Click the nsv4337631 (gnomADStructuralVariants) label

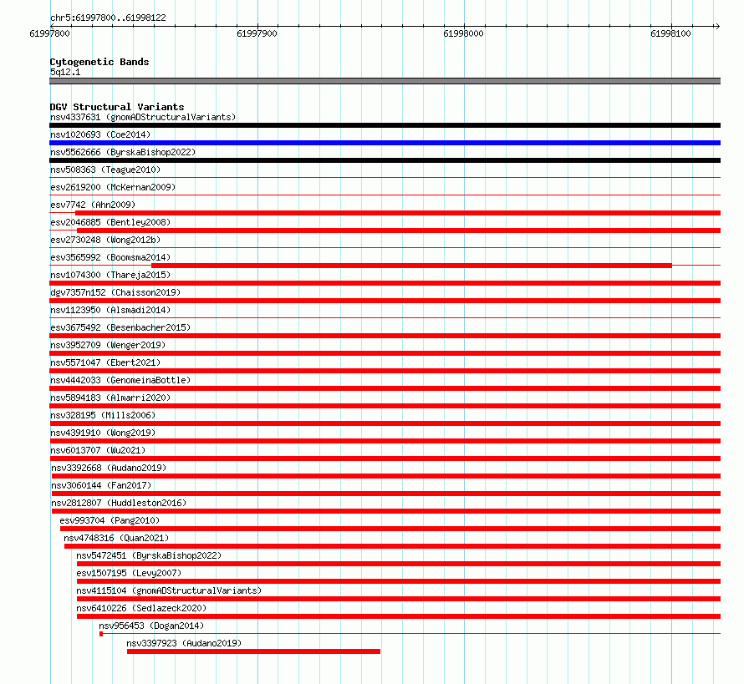(x=143, y=117)
